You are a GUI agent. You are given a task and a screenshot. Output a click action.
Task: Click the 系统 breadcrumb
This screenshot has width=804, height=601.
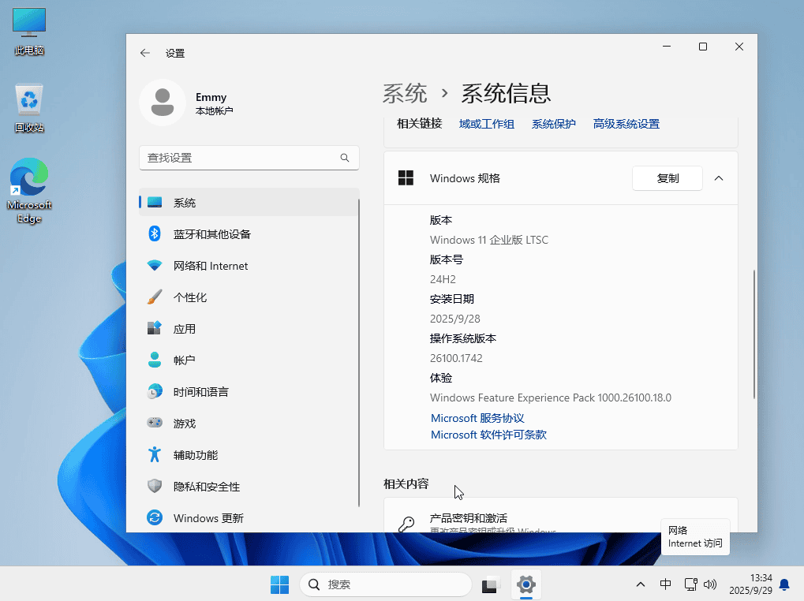(x=405, y=93)
